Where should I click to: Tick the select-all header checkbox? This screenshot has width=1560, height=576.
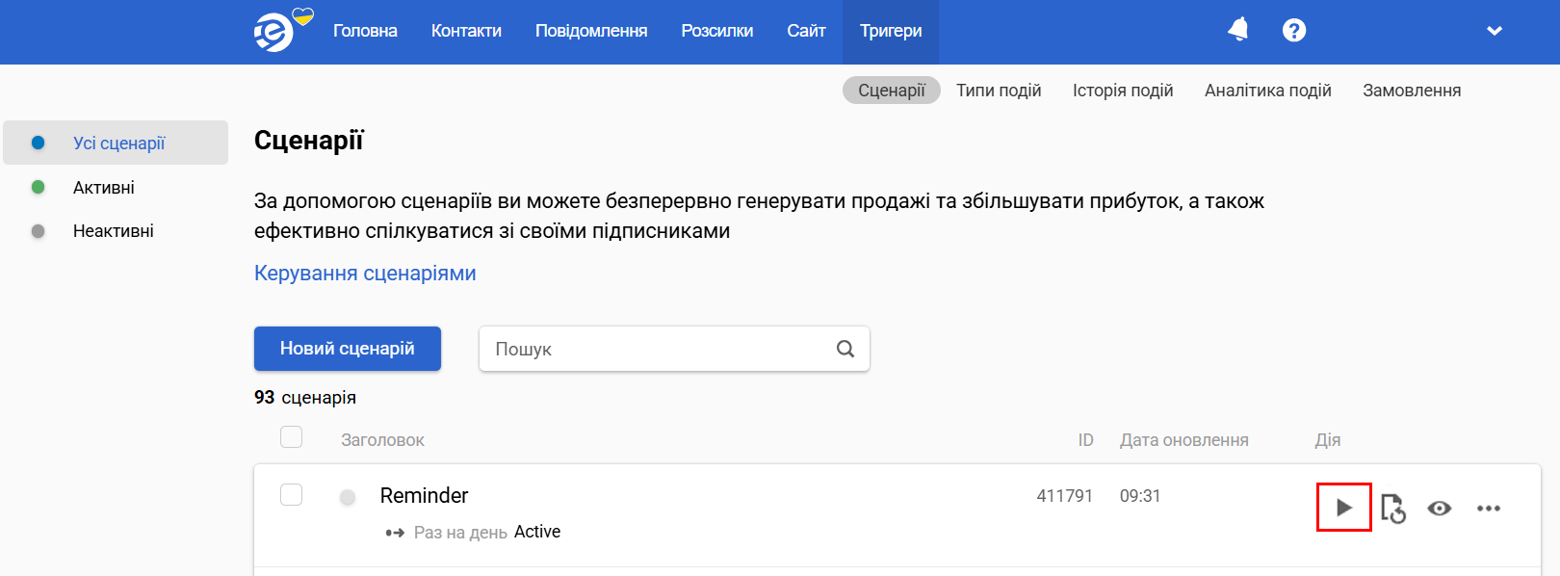tap(291, 437)
